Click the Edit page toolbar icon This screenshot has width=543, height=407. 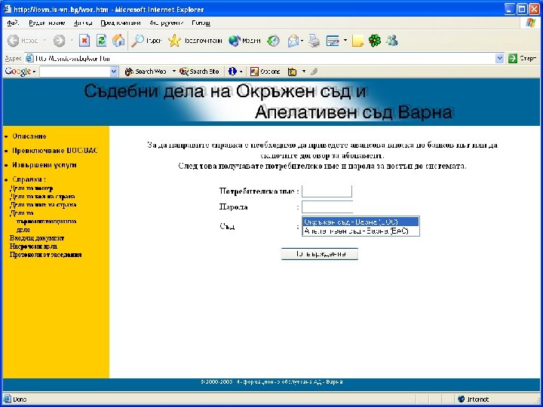333,41
